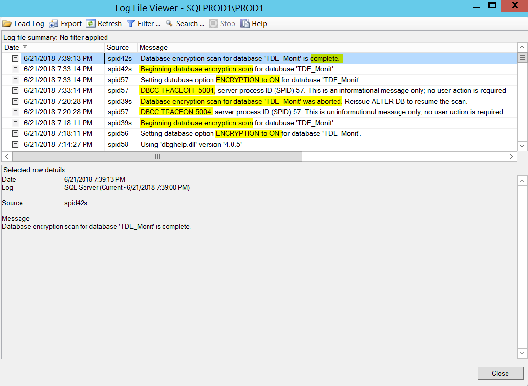The height and width of the screenshot is (386, 528).
Task: Open the Filter ... toolbar label
Action: (x=149, y=24)
